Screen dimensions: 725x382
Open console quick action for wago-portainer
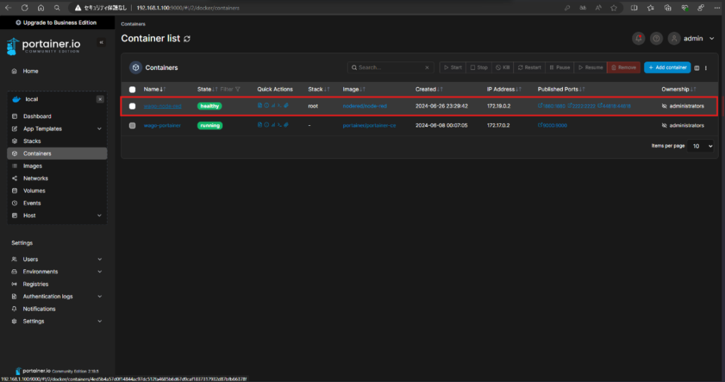pyautogui.click(x=279, y=125)
